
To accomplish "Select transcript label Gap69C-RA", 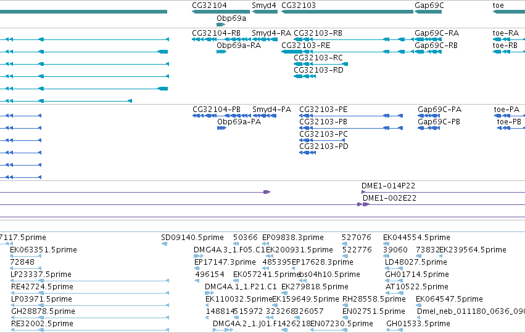I will tap(437, 33).
